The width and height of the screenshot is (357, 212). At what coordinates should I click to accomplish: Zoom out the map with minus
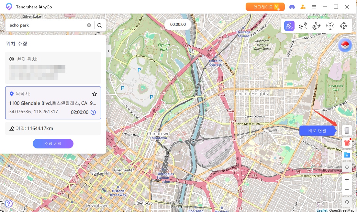click(347, 190)
